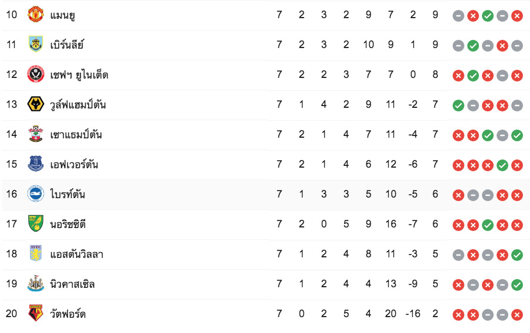Click the Brighton club crest
This screenshot has height=333, width=530.
[x=36, y=194]
